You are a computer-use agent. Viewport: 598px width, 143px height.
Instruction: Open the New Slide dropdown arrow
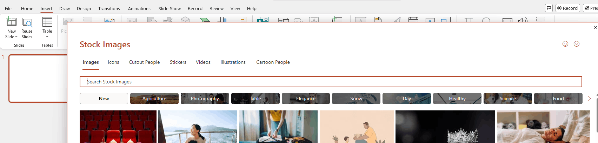[16, 37]
